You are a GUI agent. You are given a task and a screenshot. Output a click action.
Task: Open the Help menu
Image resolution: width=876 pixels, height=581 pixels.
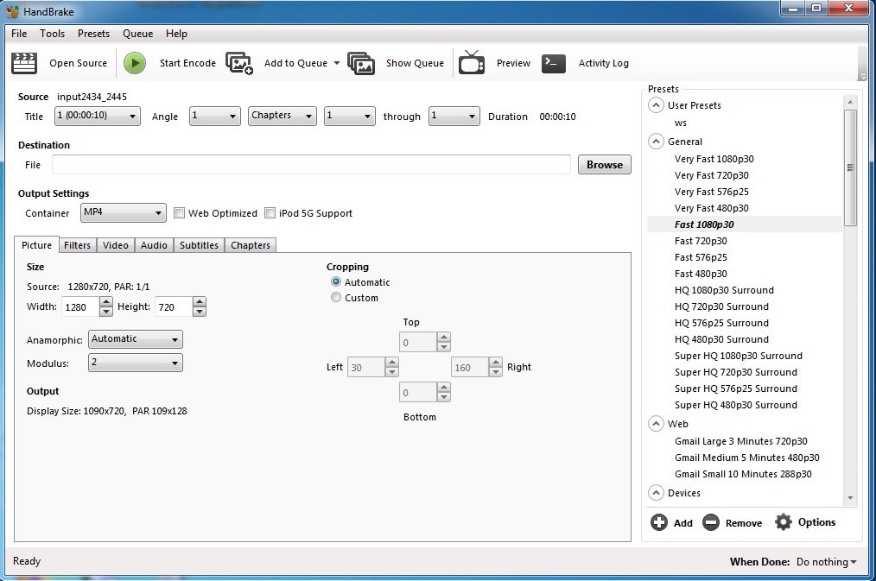coord(176,34)
